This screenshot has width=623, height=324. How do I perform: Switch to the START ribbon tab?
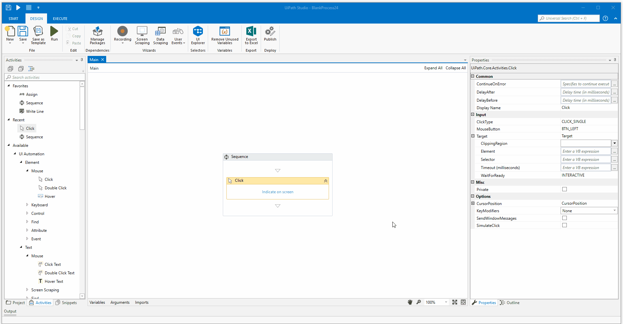tap(13, 19)
